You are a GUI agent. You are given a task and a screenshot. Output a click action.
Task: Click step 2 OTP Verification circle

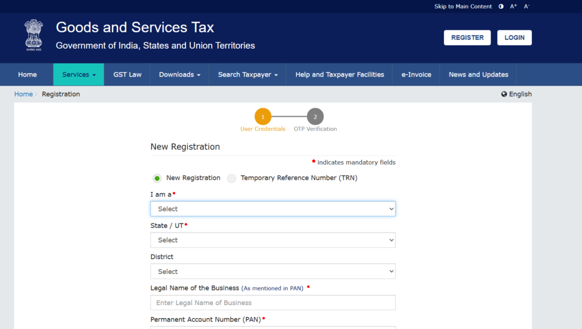315,116
